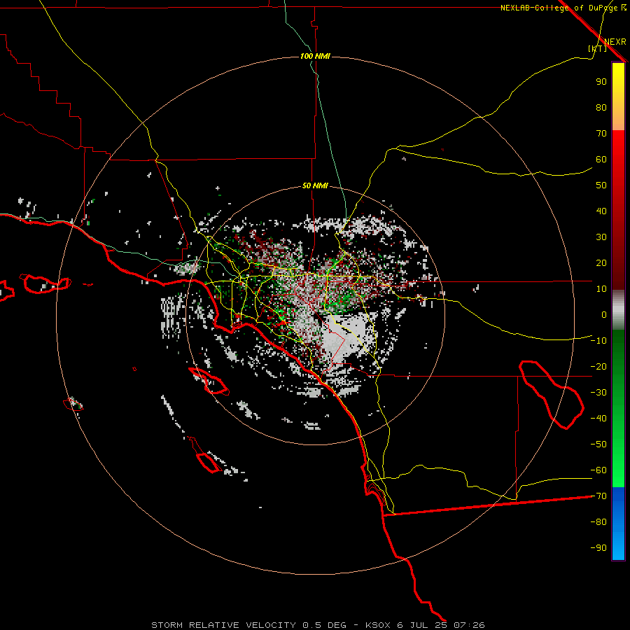Click the -30 value on the velocity scale
This screenshot has height=630, width=630.
(x=598, y=393)
